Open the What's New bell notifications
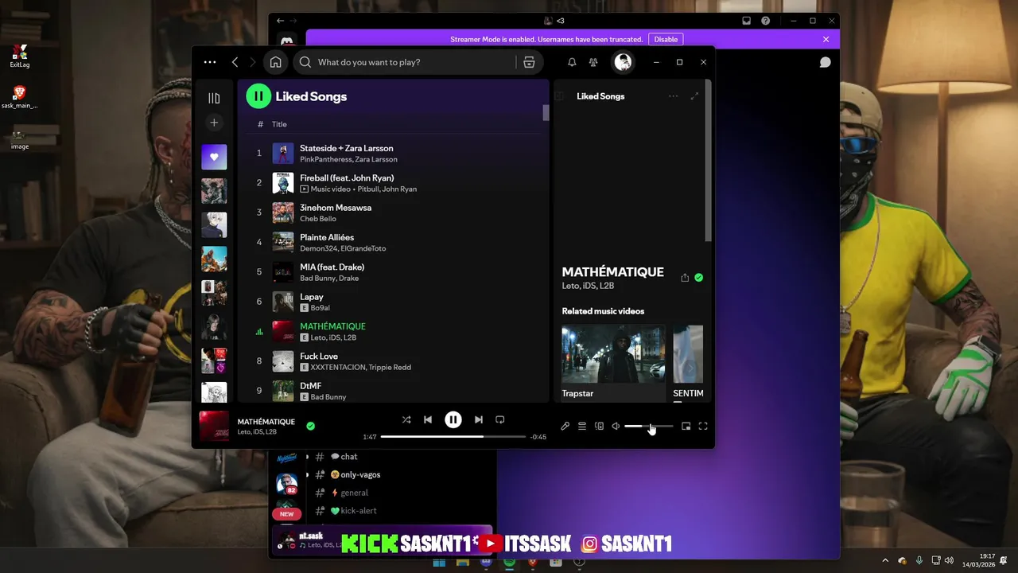 tap(572, 62)
